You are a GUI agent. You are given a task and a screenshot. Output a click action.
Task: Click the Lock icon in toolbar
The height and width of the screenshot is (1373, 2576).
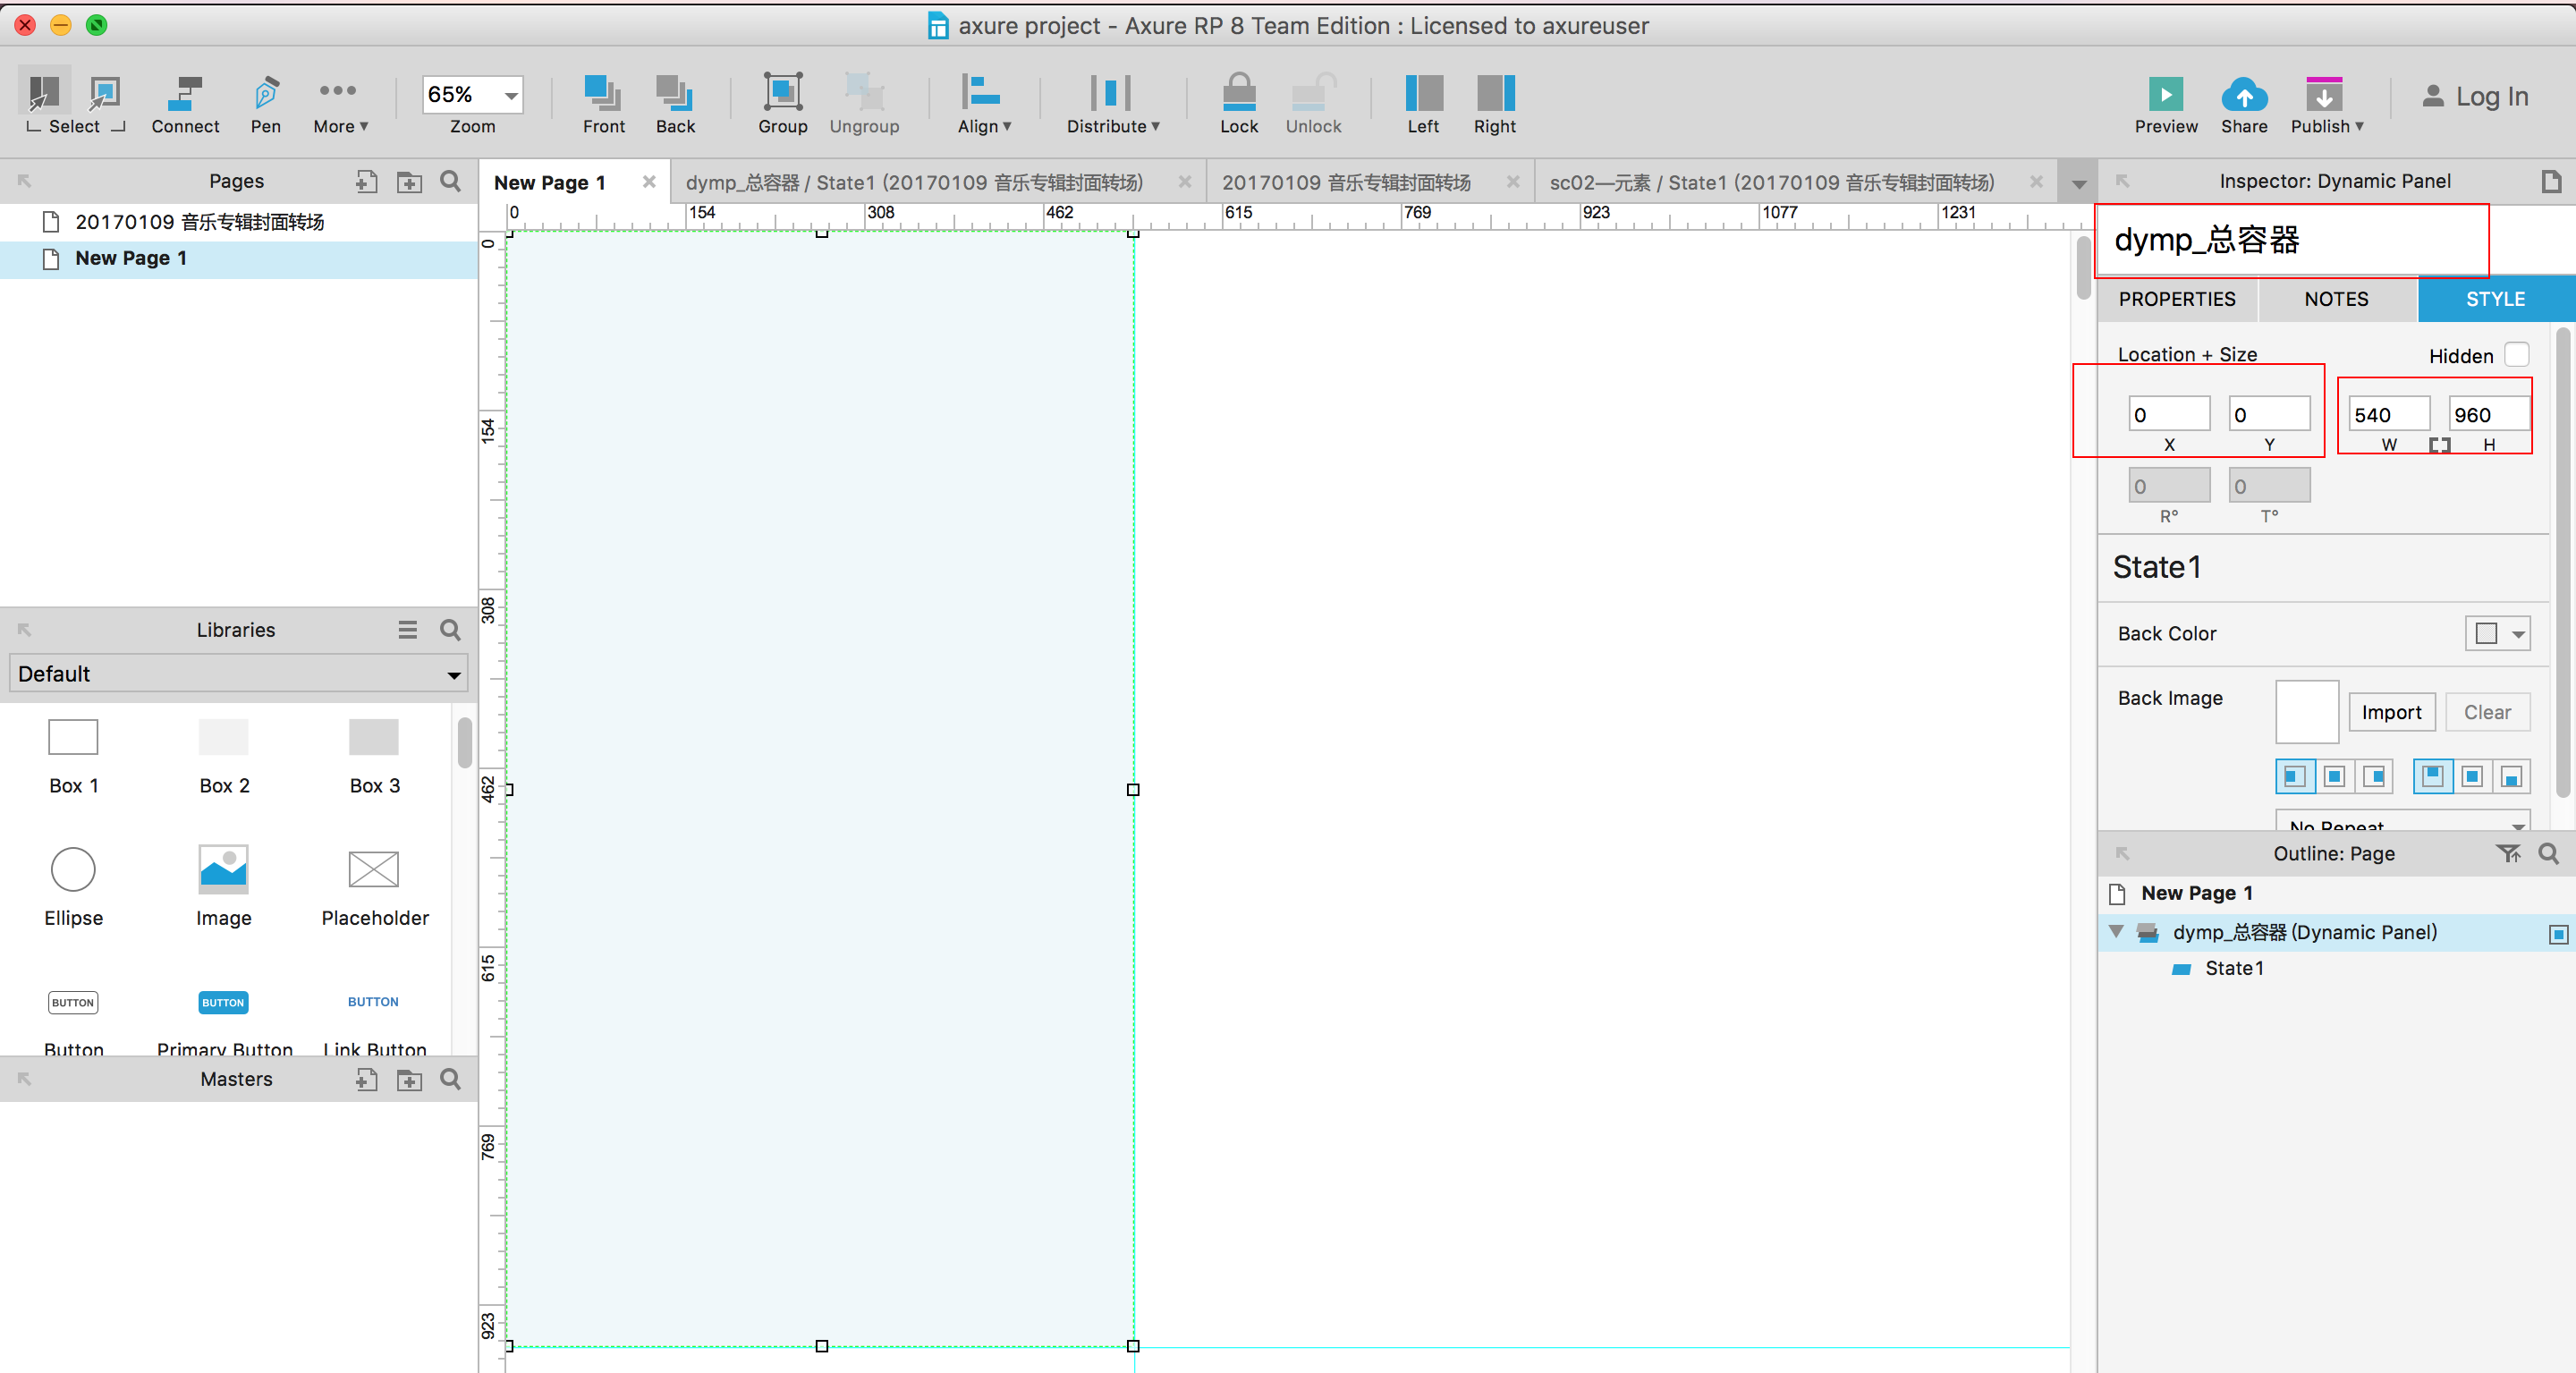click(x=1238, y=93)
